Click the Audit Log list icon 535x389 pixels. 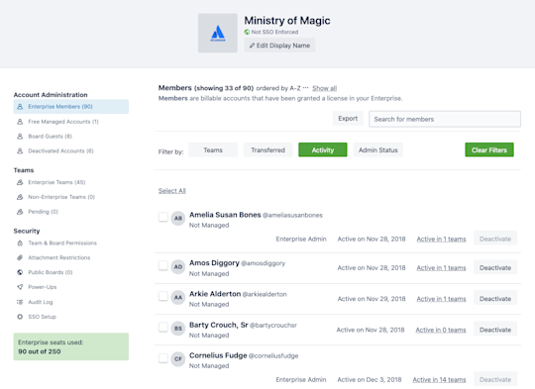[20, 302]
